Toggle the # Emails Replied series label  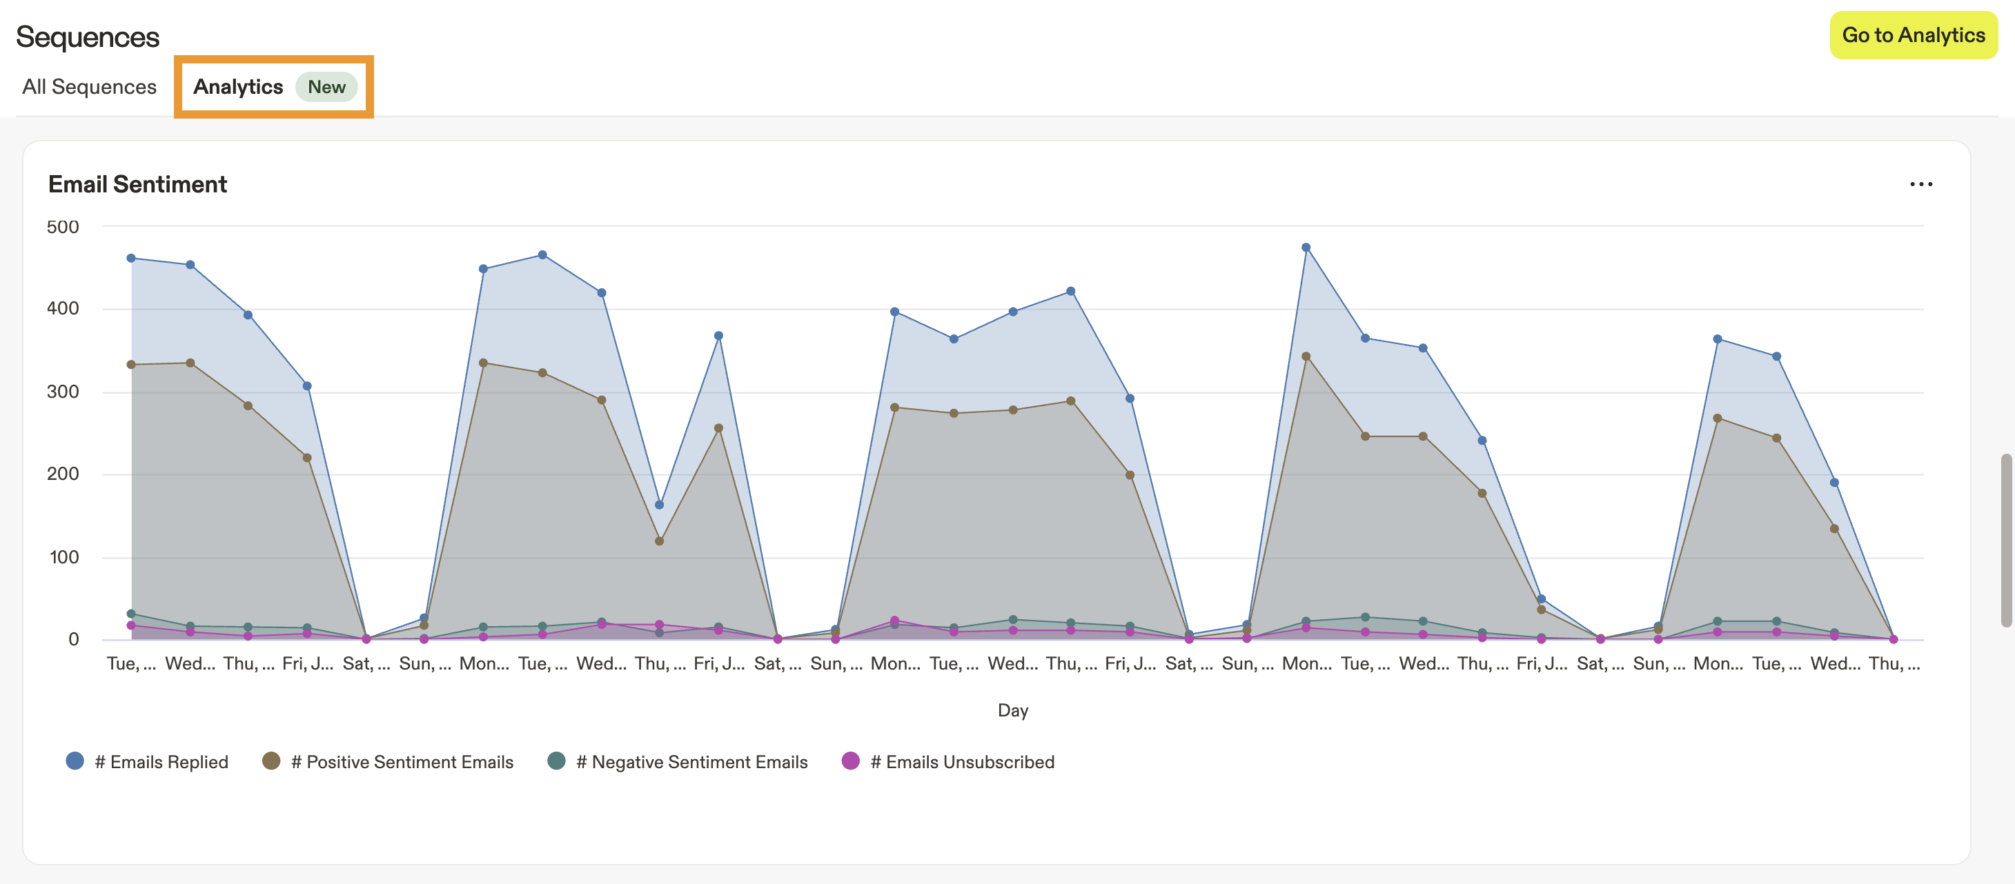pyautogui.click(x=161, y=762)
